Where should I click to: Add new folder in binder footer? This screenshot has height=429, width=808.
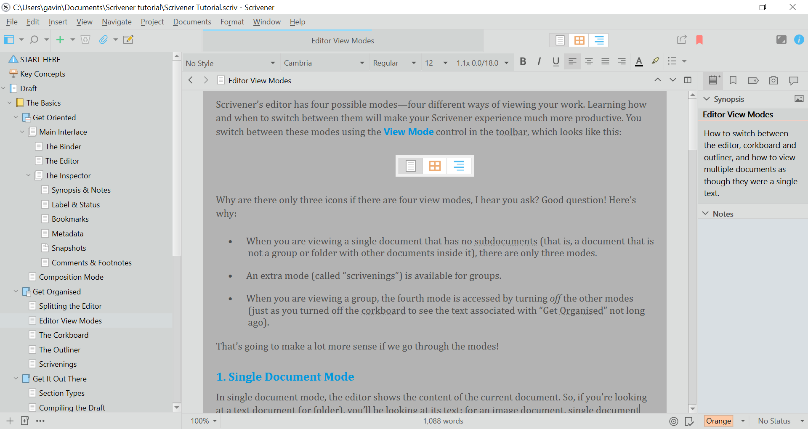coord(25,421)
